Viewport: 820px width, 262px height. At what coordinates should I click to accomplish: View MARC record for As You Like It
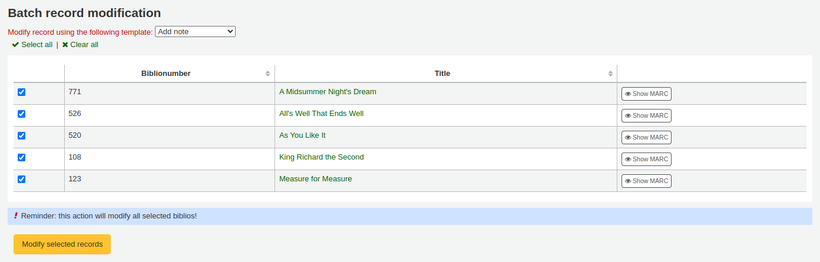point(646,138)
